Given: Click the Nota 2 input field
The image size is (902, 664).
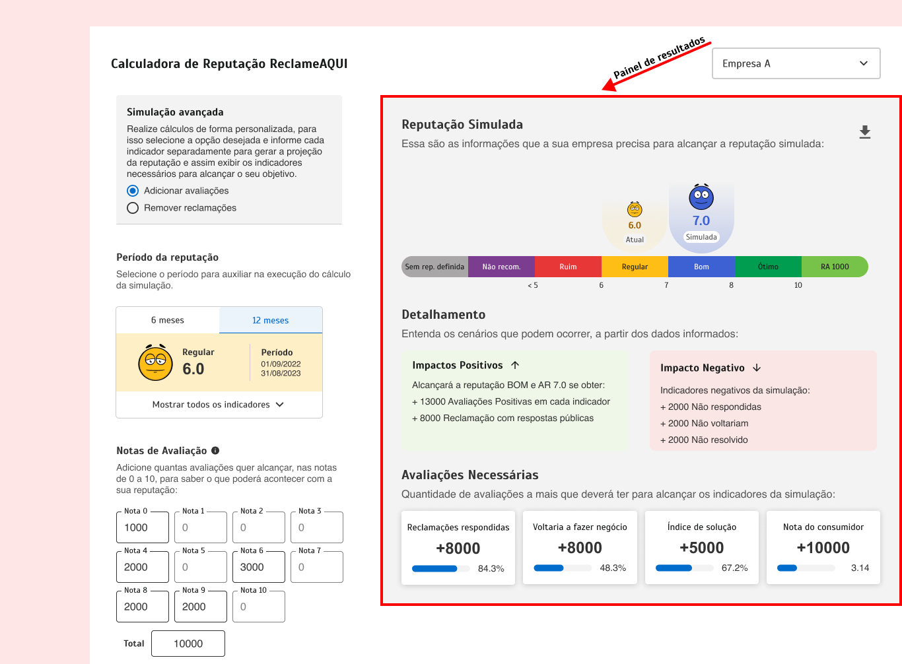Looking at the screenshot, I should (x=259, y=527).
